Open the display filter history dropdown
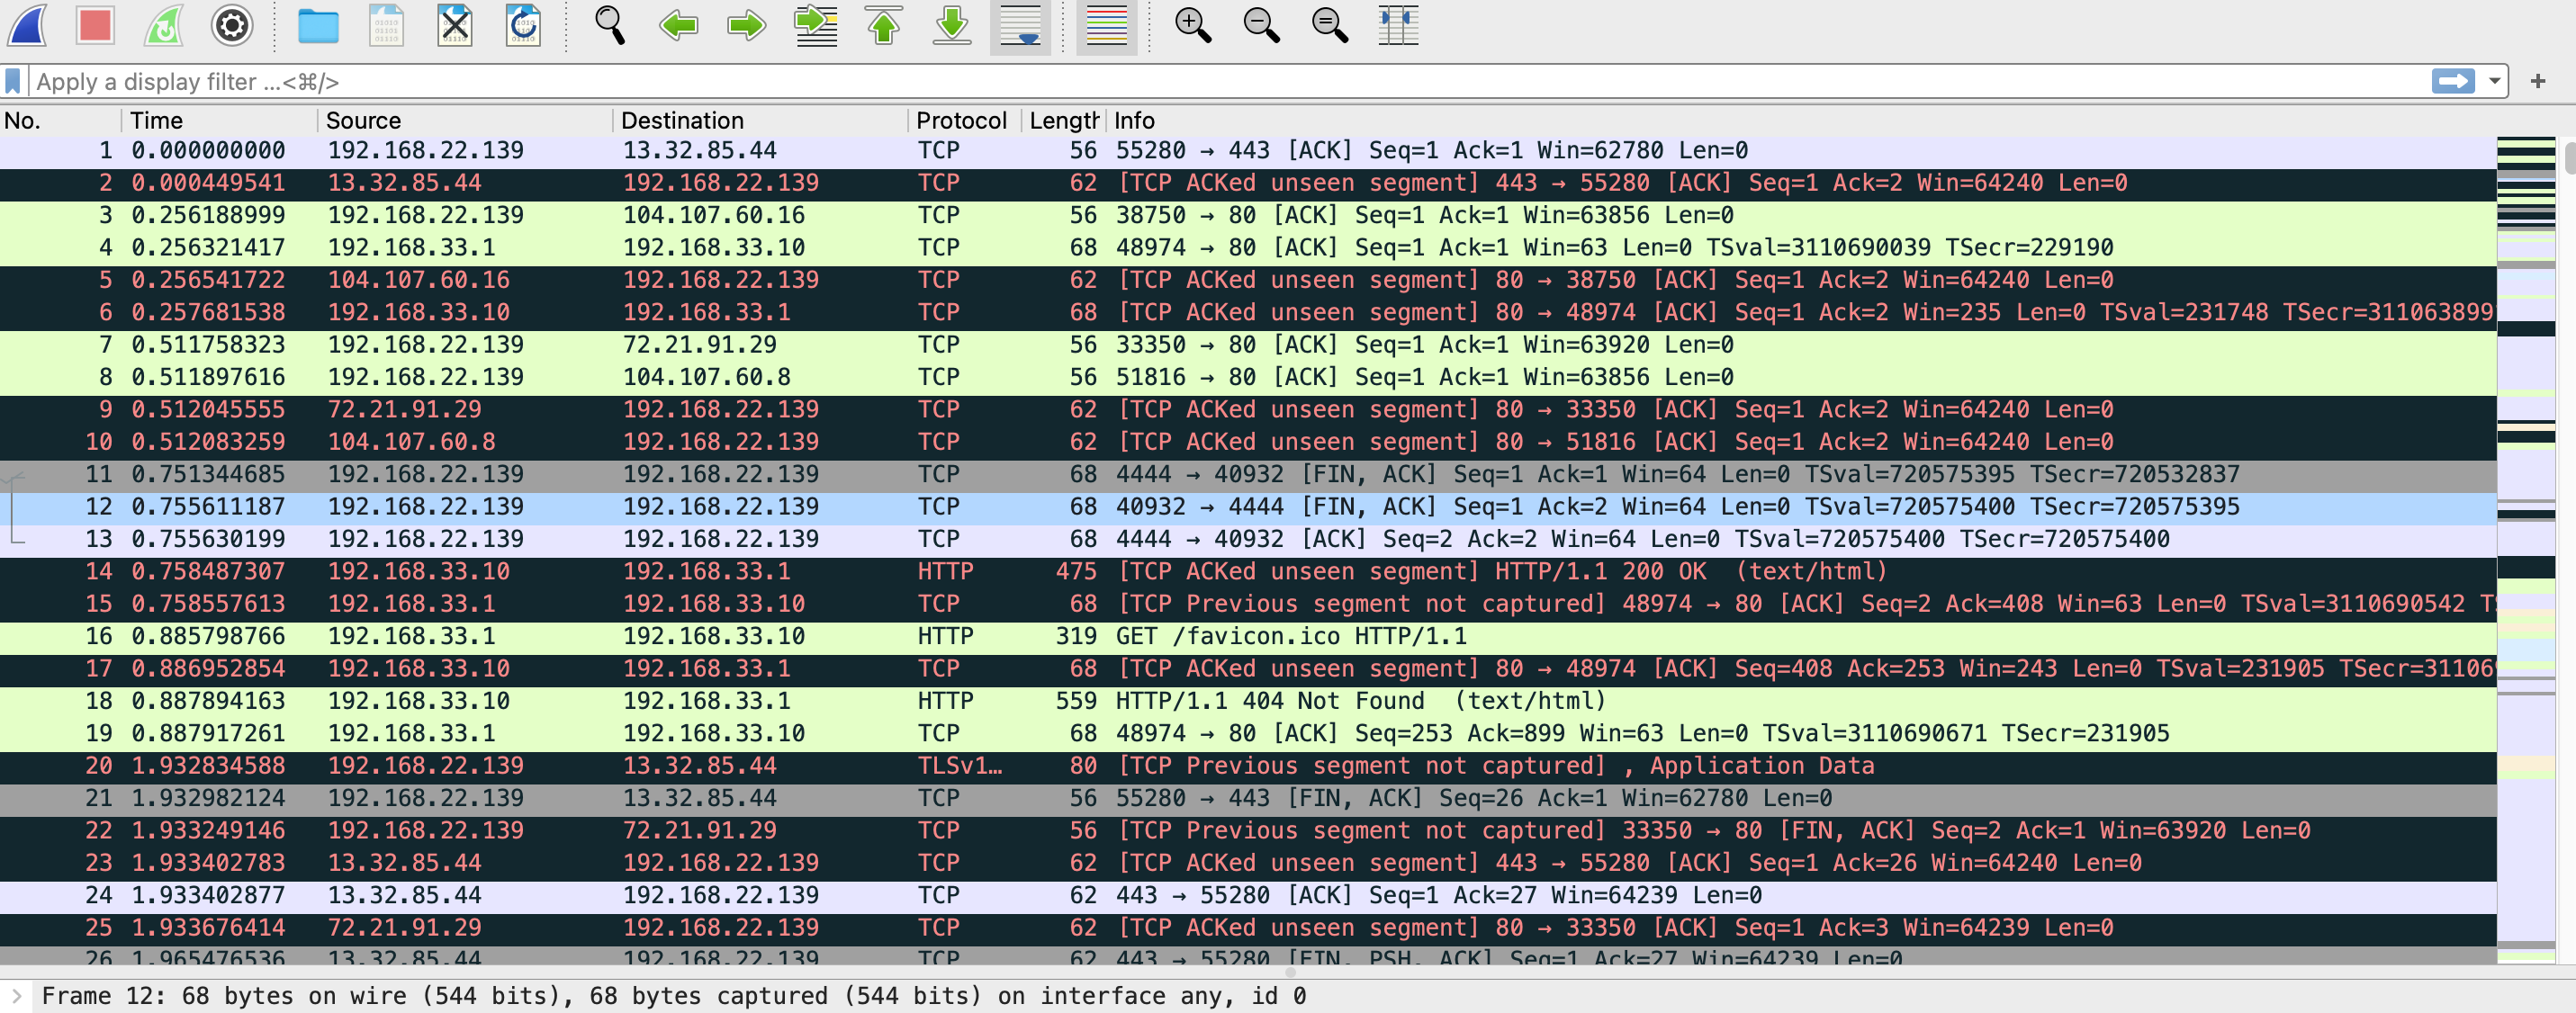The height and width of the screenshot is (1013, 2576). pos(2494,81)
